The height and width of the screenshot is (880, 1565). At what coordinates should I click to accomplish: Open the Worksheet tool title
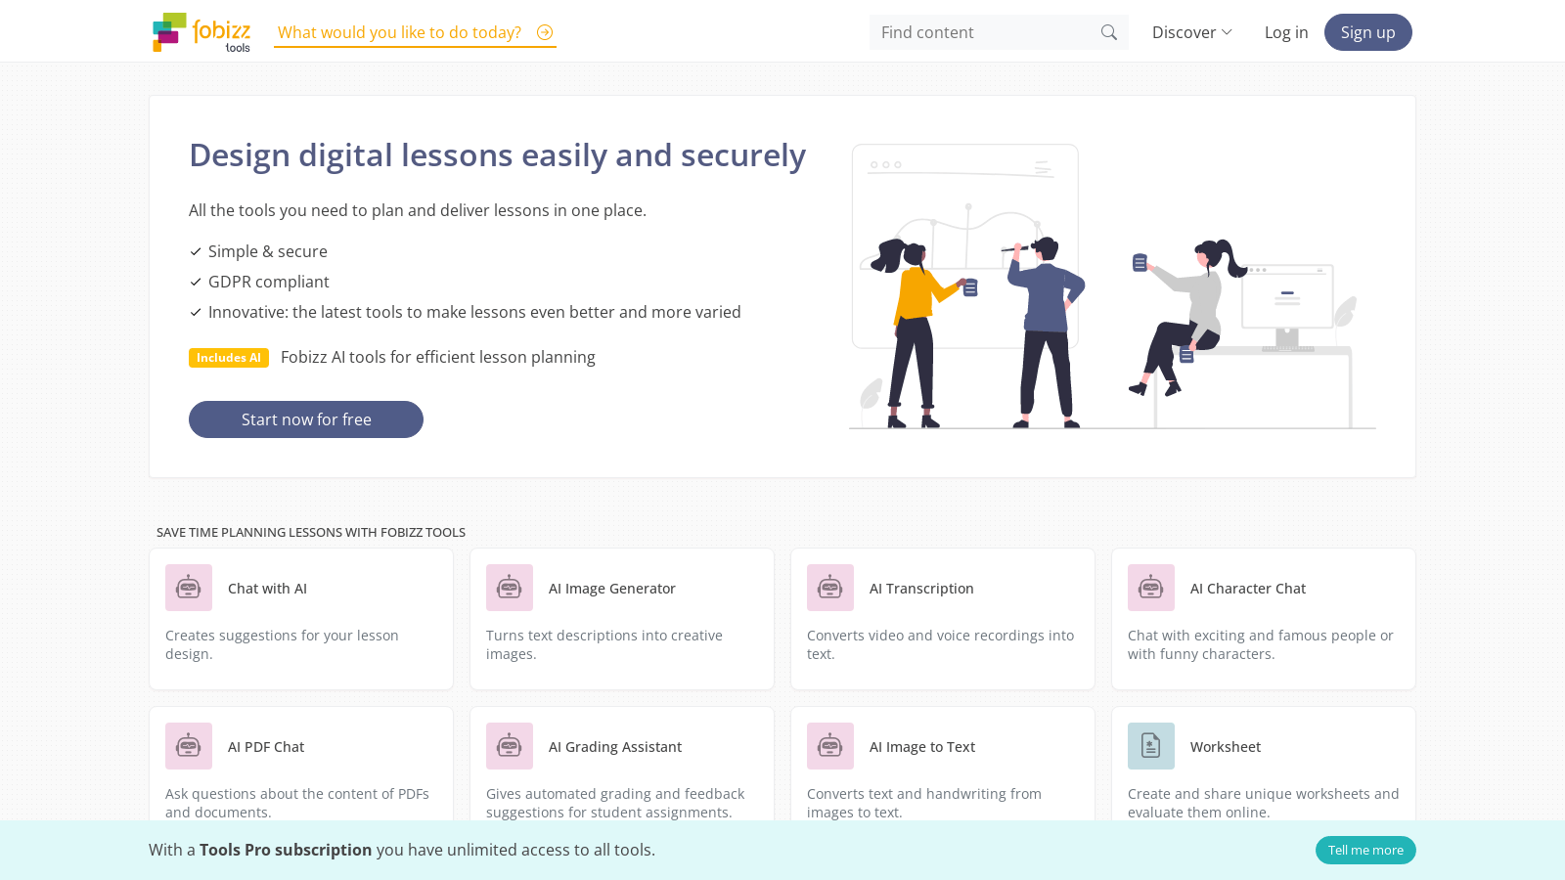[1226, 747]
